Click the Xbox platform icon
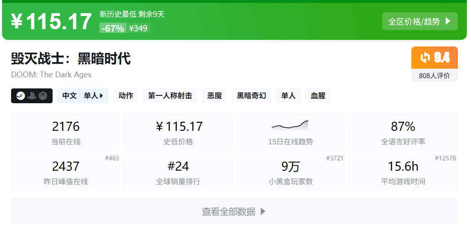Viewport: 471px width, 227px height. [x=43, y=96]
